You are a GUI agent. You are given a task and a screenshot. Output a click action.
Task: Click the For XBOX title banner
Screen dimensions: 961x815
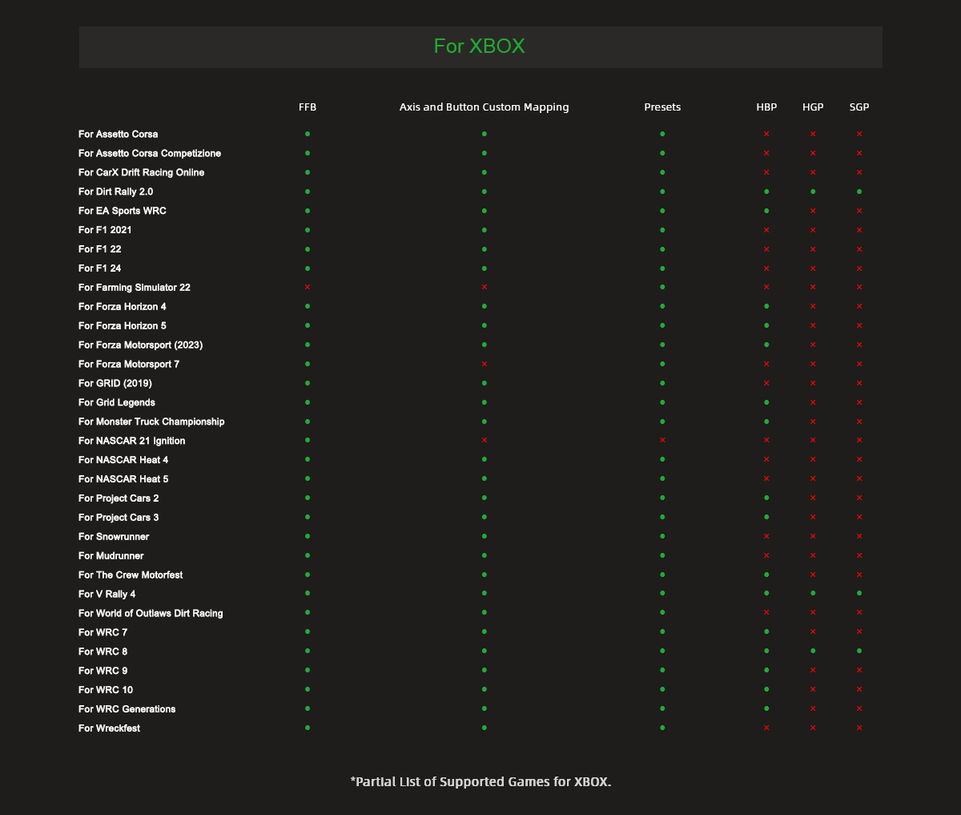pos(480,46)
